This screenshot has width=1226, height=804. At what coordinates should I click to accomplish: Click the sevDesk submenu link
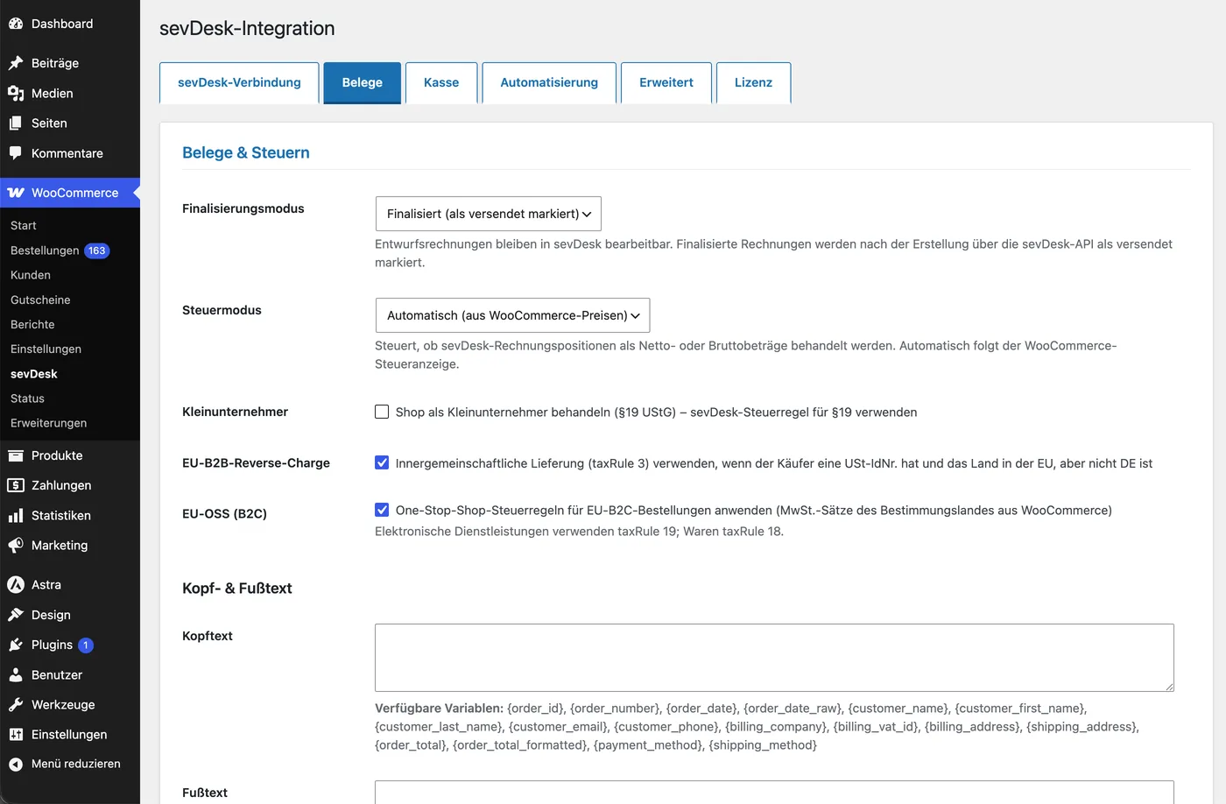34,374
